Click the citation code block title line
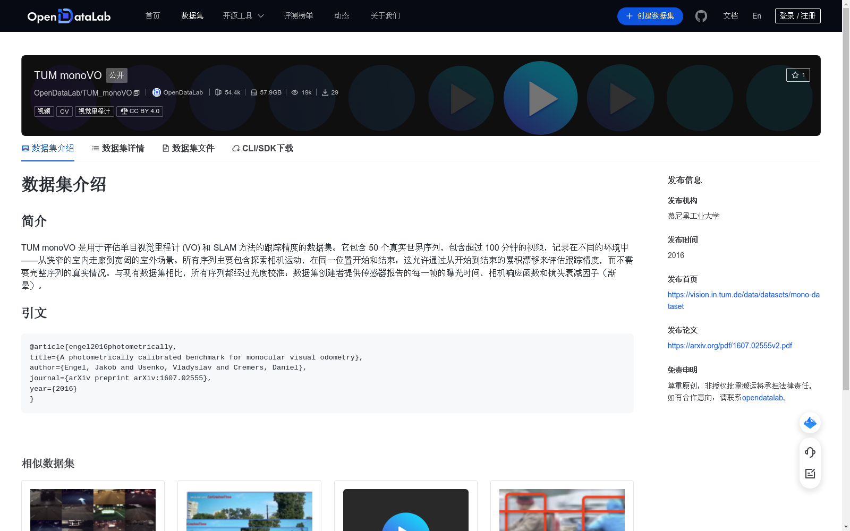The width and height of the screenshot is (850, 531). (x=197, y=357)
